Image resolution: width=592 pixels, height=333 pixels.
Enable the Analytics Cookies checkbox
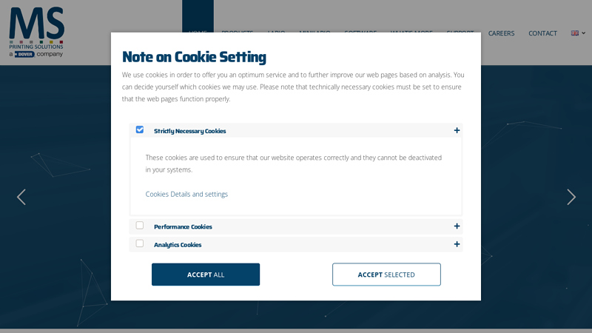140,243
